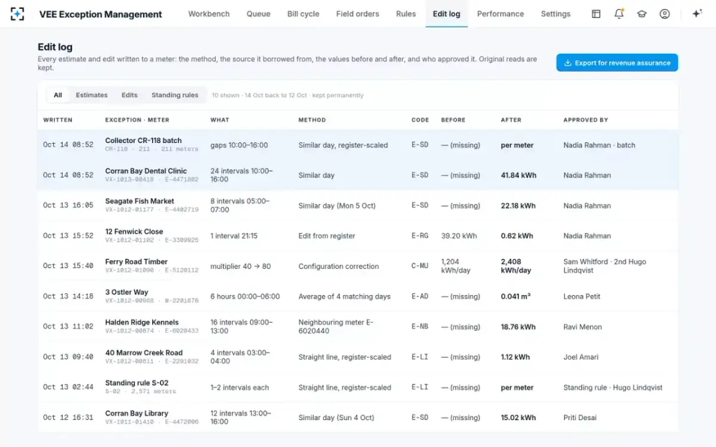This screenshot has height=447, width=716.
Task: Click the 2,408 kWh/day after value
Action: [x=516, y=266]
